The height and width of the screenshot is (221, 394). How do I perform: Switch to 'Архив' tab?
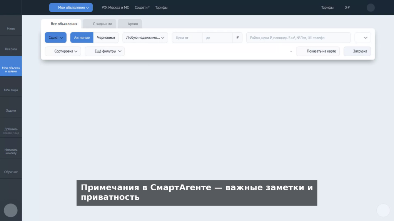[130, 24]
